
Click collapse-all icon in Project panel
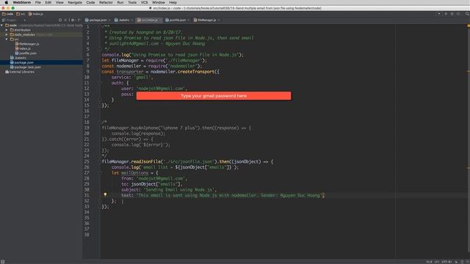pos(65,20)
